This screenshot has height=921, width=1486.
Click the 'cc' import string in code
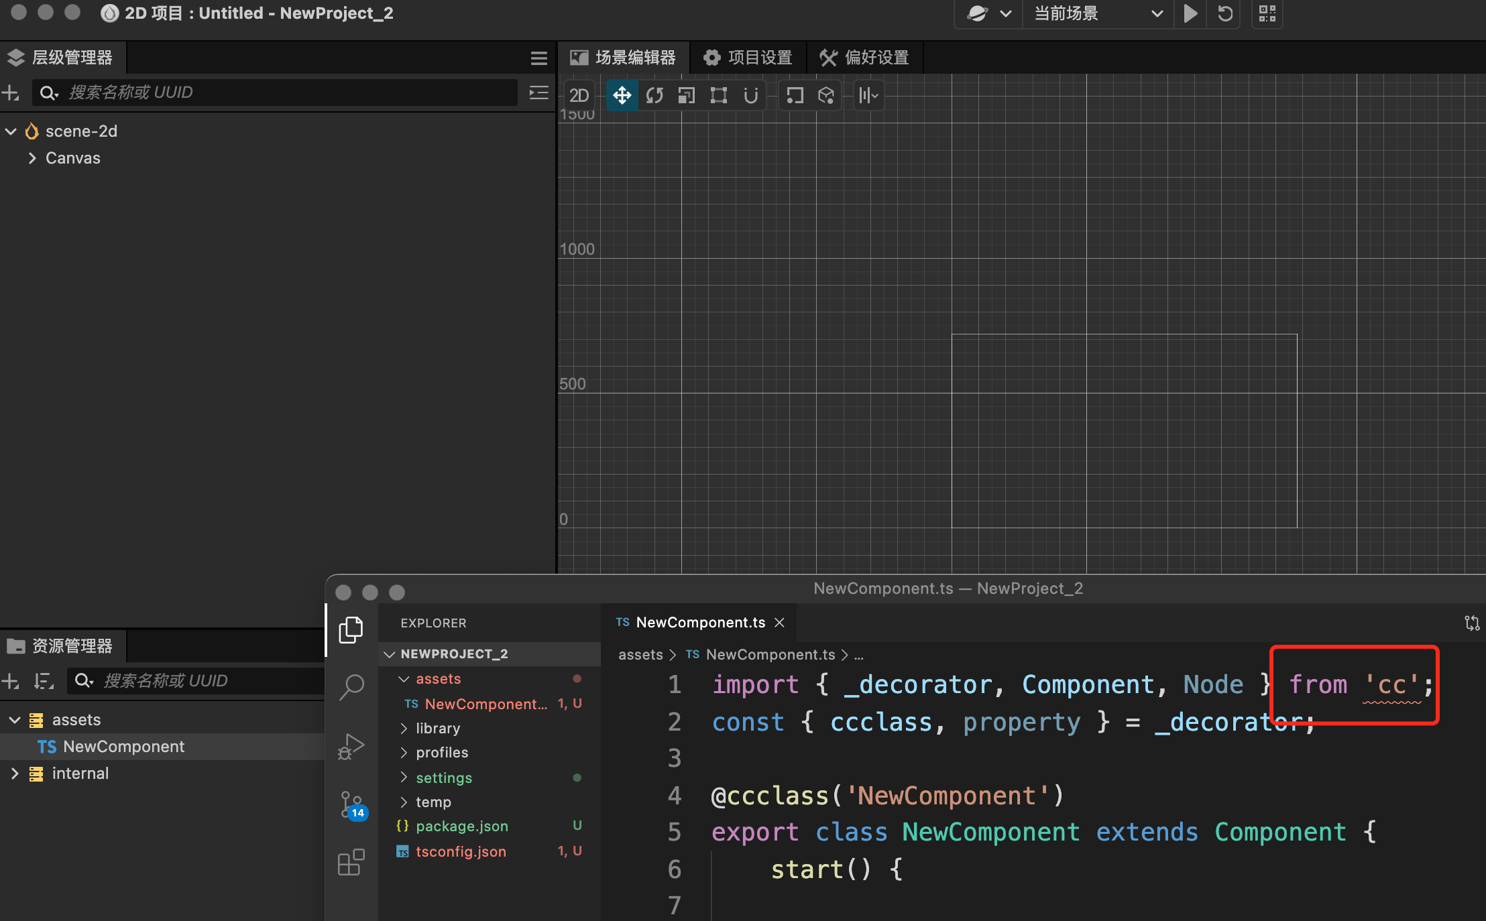(1392, 684)
